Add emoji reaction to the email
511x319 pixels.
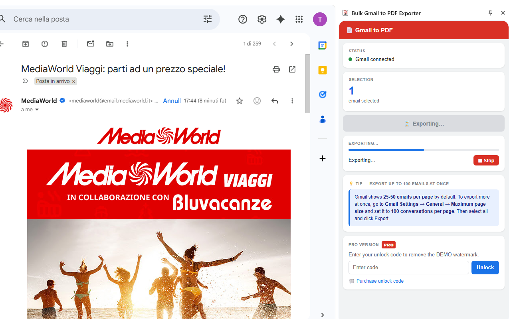(257, 101)
